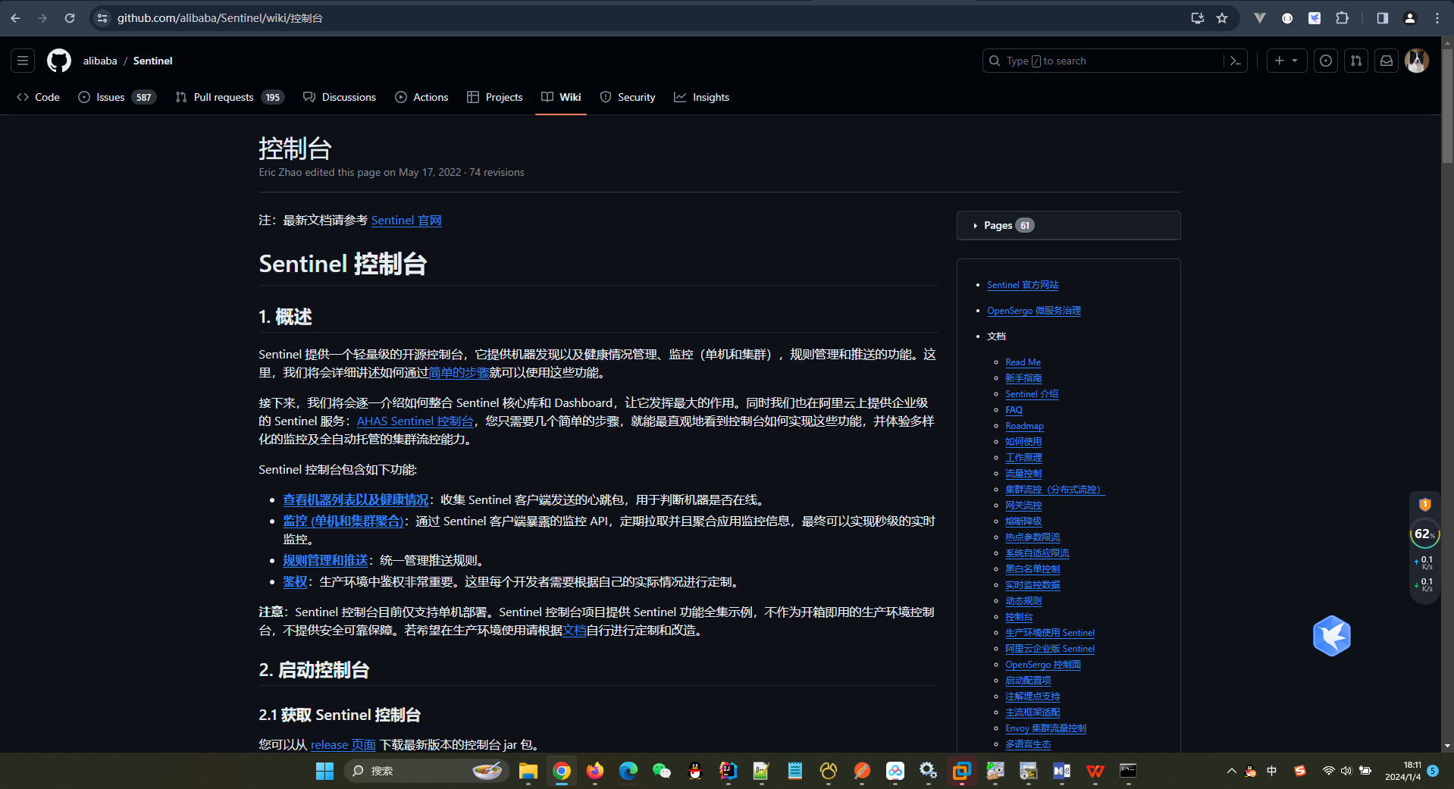Viewport: 1454px width, 789px height.
Task: Open the browser extensions puzzle icon
Action: click(x=1343, y=17)
